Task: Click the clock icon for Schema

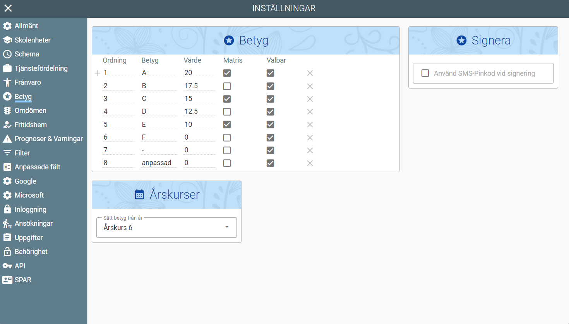Action: [7, 54]
